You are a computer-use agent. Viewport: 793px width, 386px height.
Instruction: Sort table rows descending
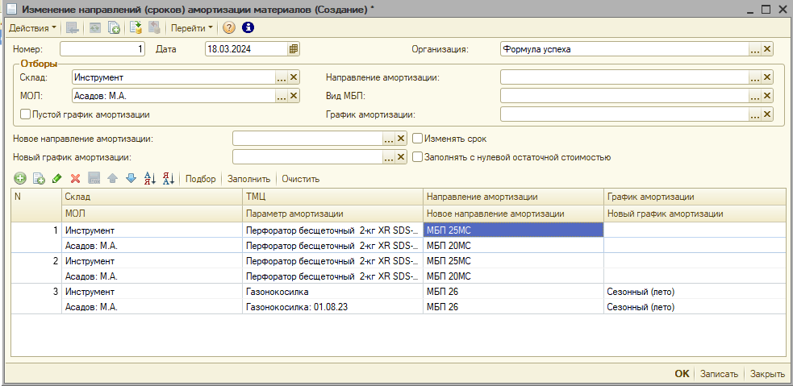pyautogui.click(x=169, y=178)
